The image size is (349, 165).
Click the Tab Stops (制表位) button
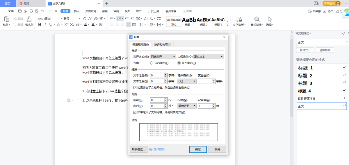(139, 149)
